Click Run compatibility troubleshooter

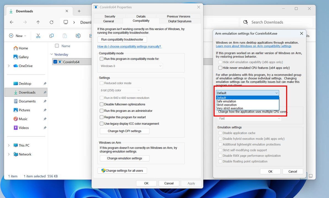pos(122,39)
